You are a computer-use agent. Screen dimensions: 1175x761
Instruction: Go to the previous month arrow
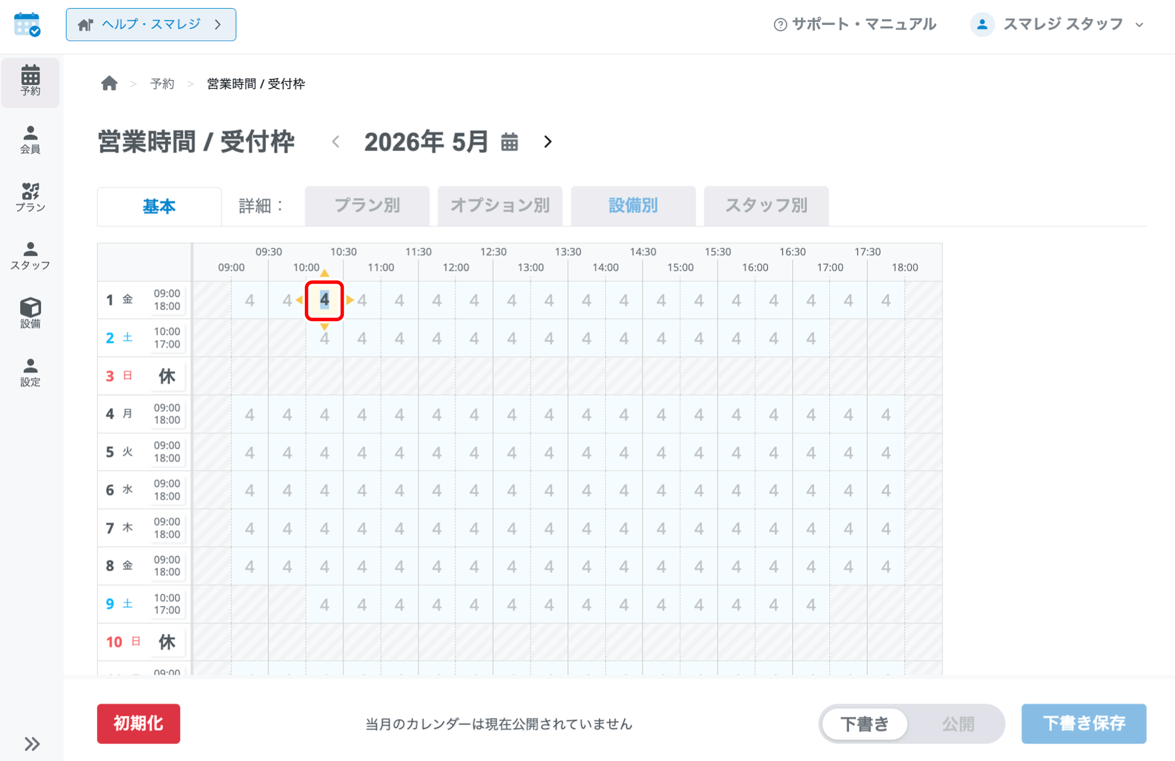tap(336, 142)
